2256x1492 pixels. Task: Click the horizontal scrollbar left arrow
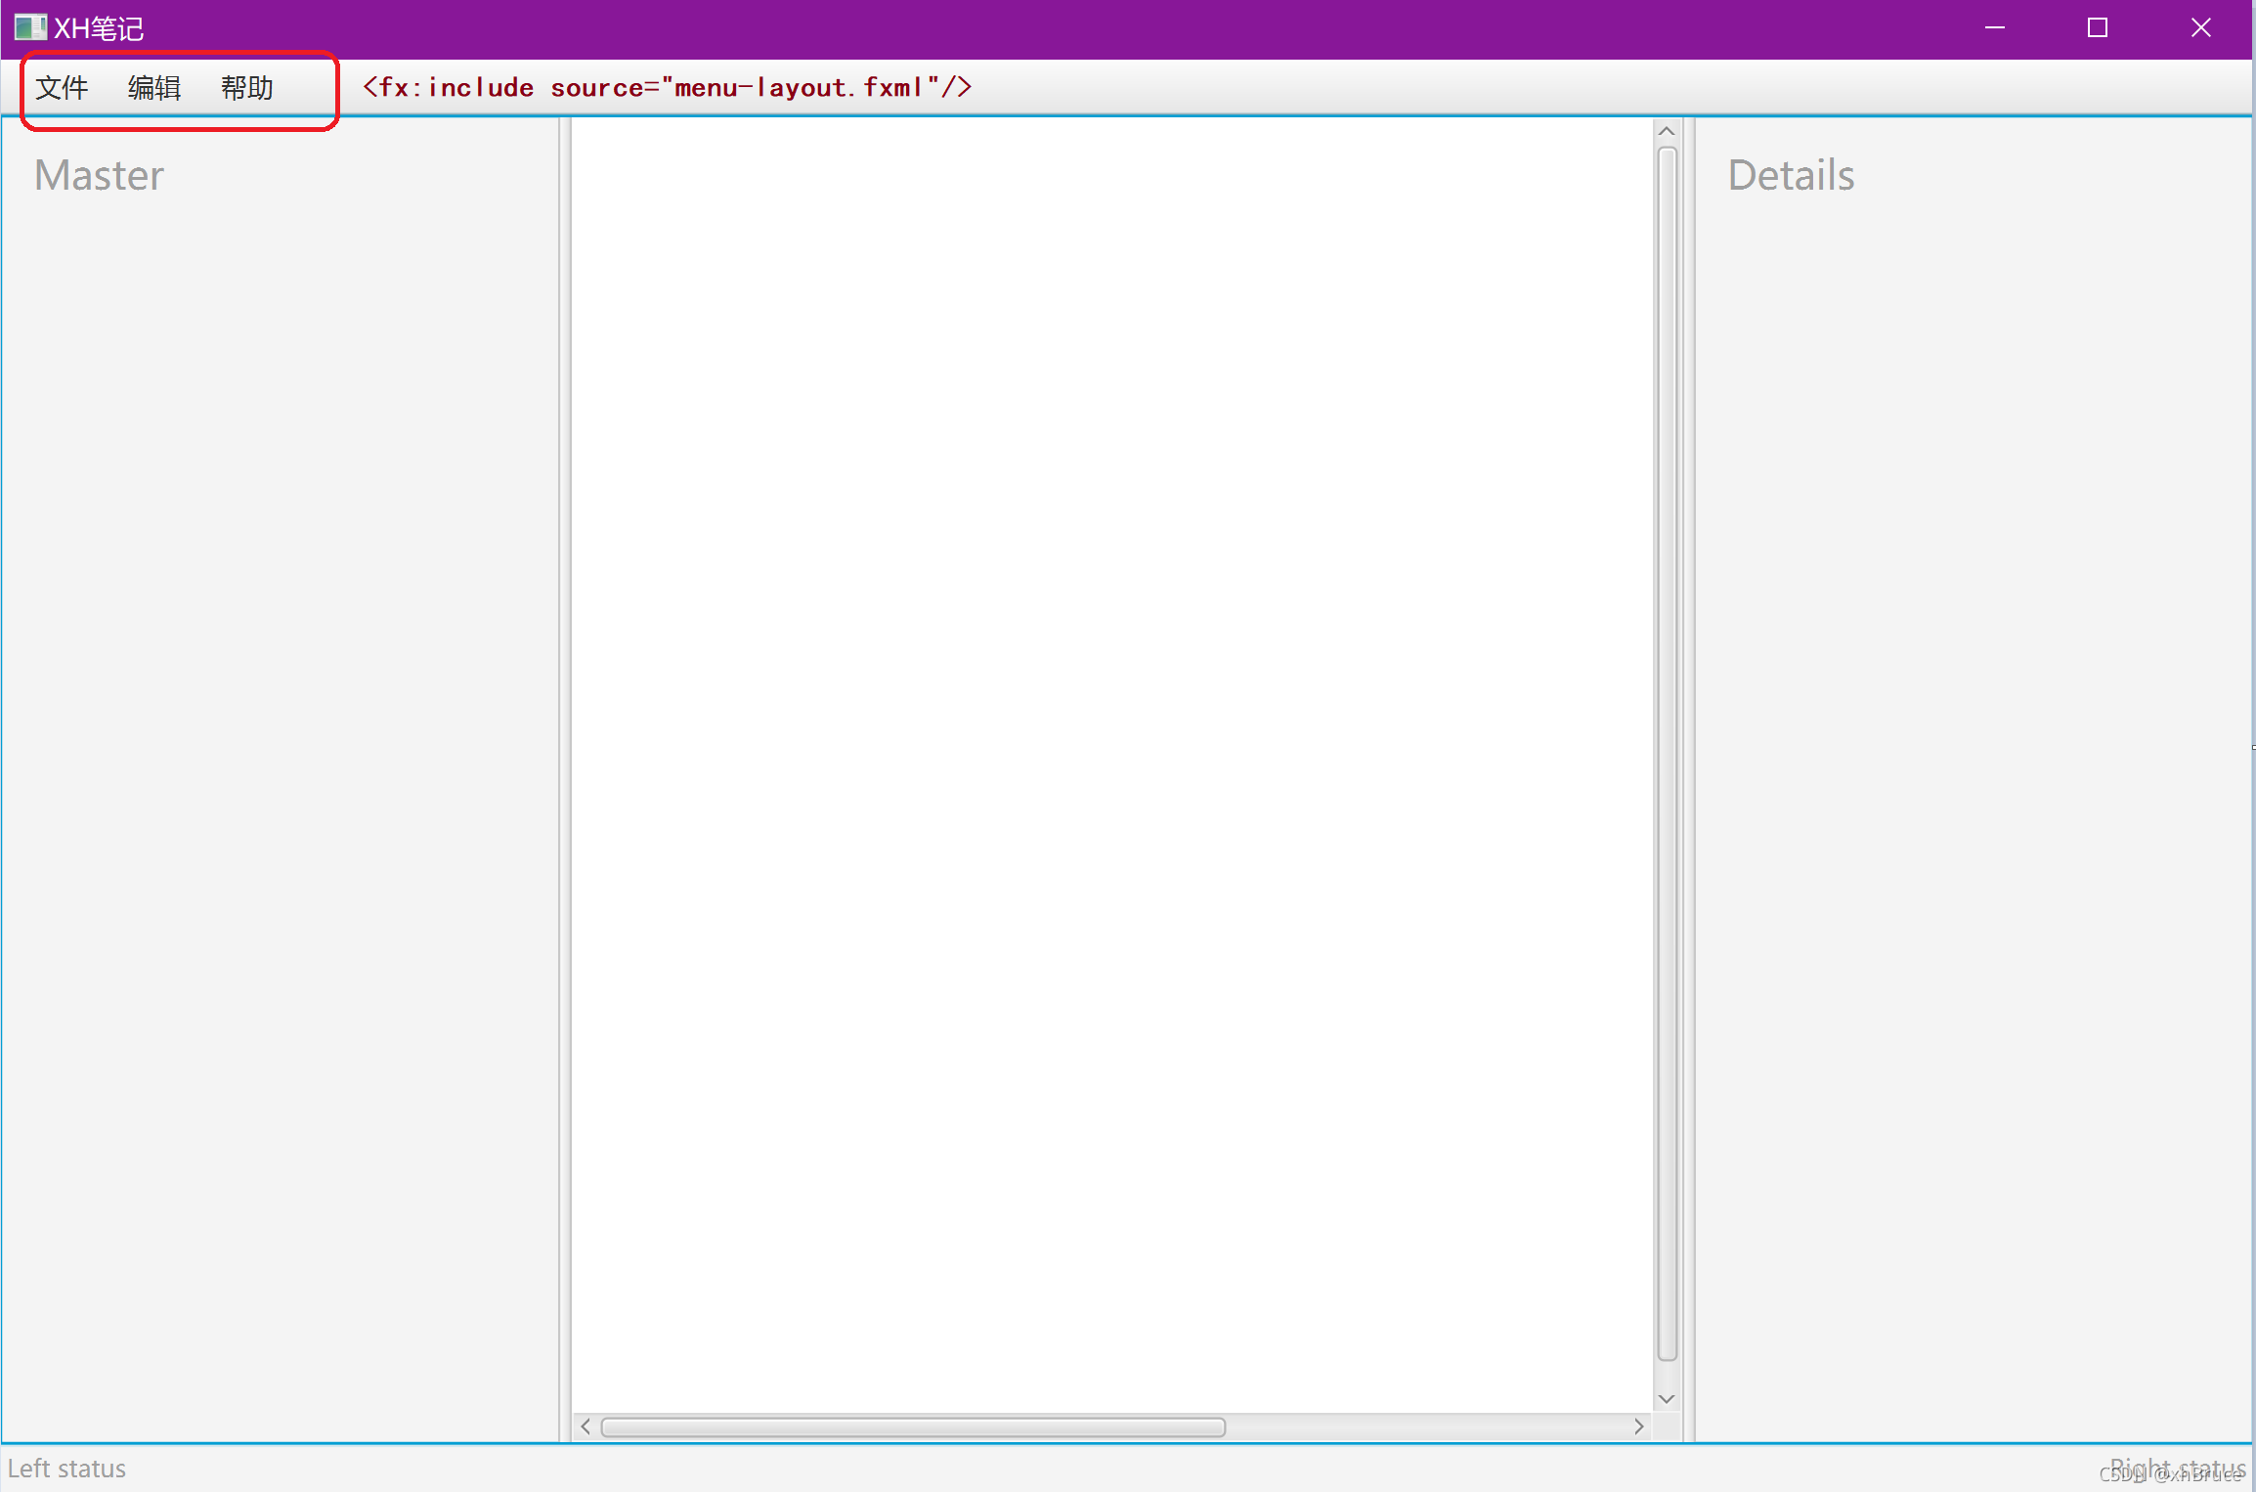[586, 1426]
